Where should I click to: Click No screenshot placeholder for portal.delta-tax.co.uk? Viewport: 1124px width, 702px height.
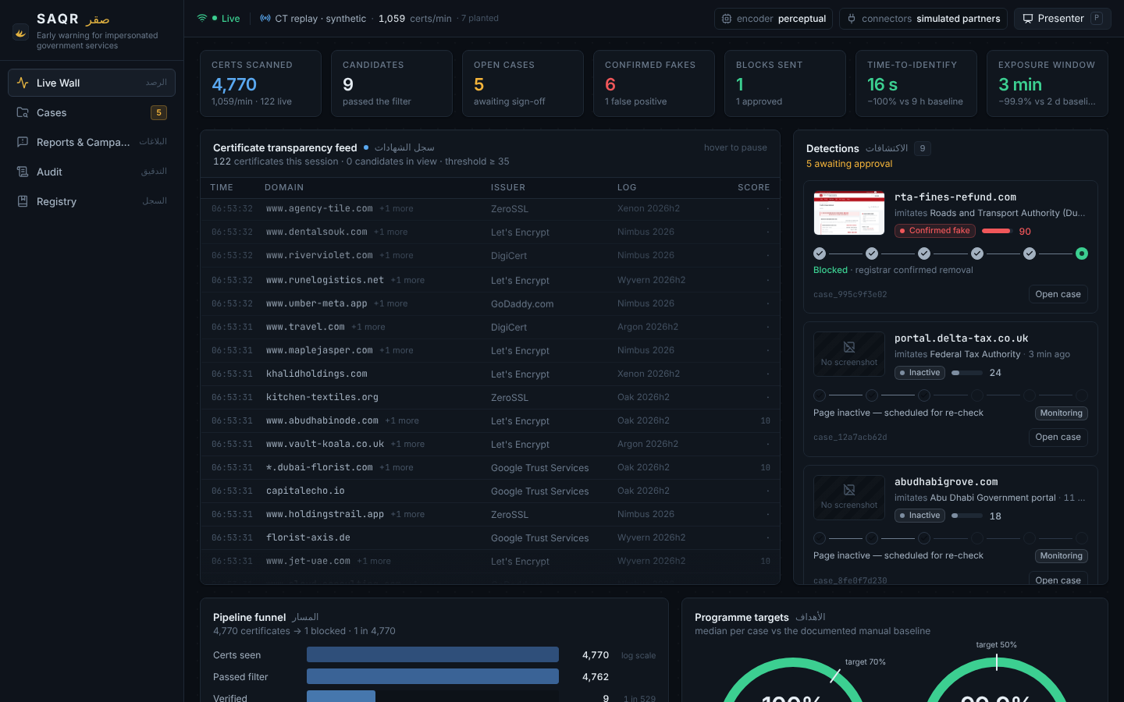point(849,354)
